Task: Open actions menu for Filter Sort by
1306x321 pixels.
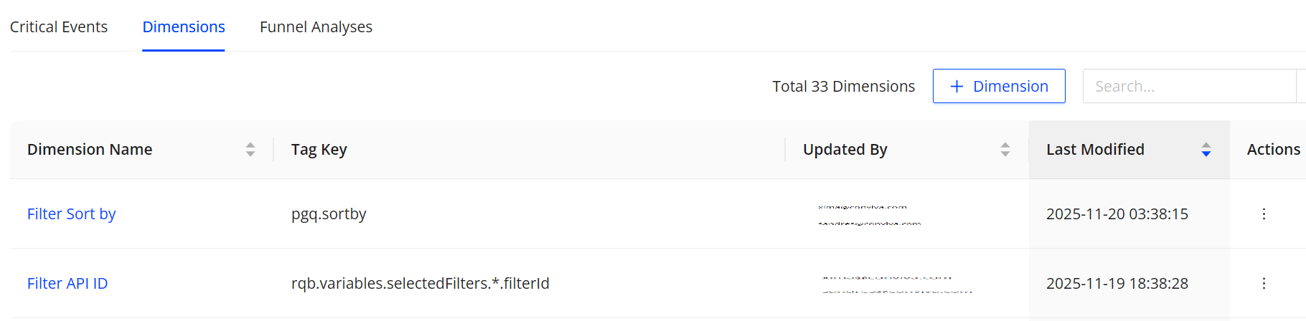Action: (1264, 214)
